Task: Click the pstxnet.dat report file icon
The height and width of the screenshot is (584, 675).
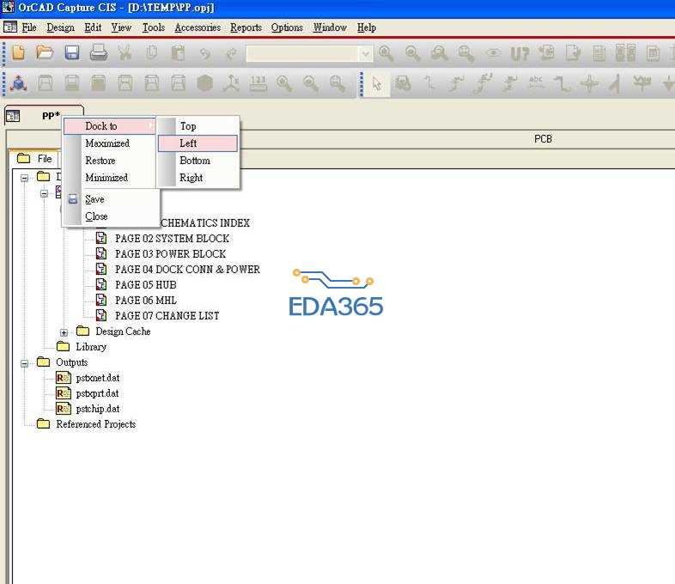Action: 64,378
